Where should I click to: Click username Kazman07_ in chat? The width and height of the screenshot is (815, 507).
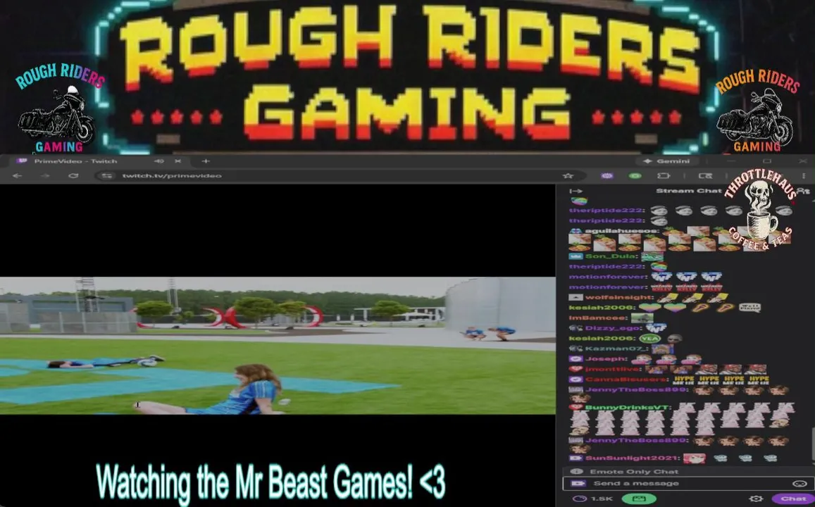point(616,349)
